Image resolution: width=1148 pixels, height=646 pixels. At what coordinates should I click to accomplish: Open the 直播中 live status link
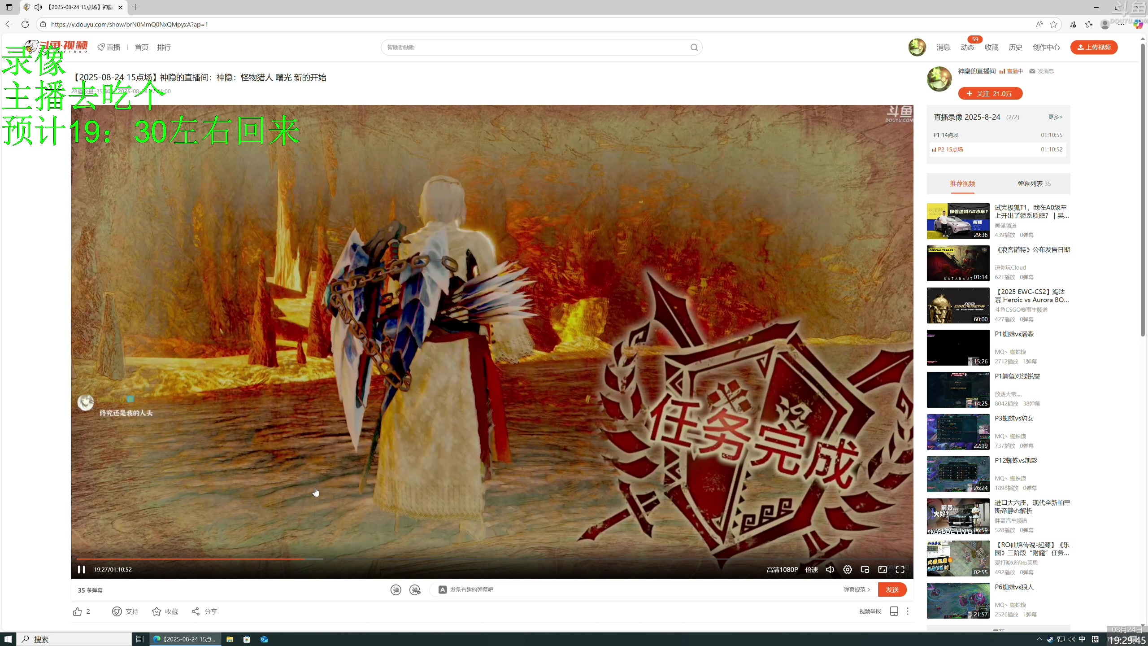(x=1011, y=71)
